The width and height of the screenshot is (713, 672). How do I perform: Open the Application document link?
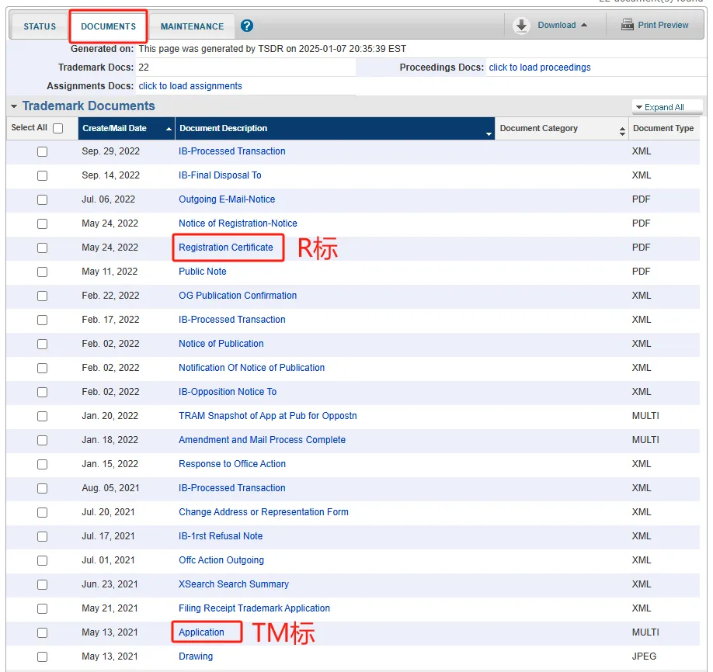click(201, 632)
